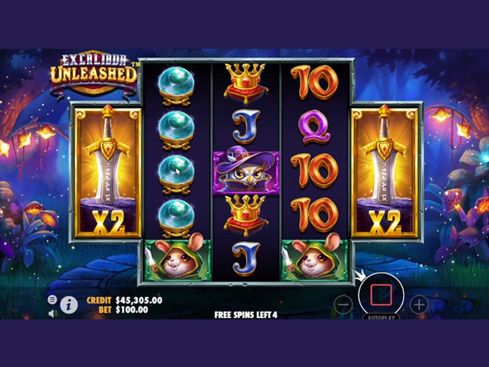Open the hamburger menu icon
Screen dimensions: 489x367
[x=52, y=300]
